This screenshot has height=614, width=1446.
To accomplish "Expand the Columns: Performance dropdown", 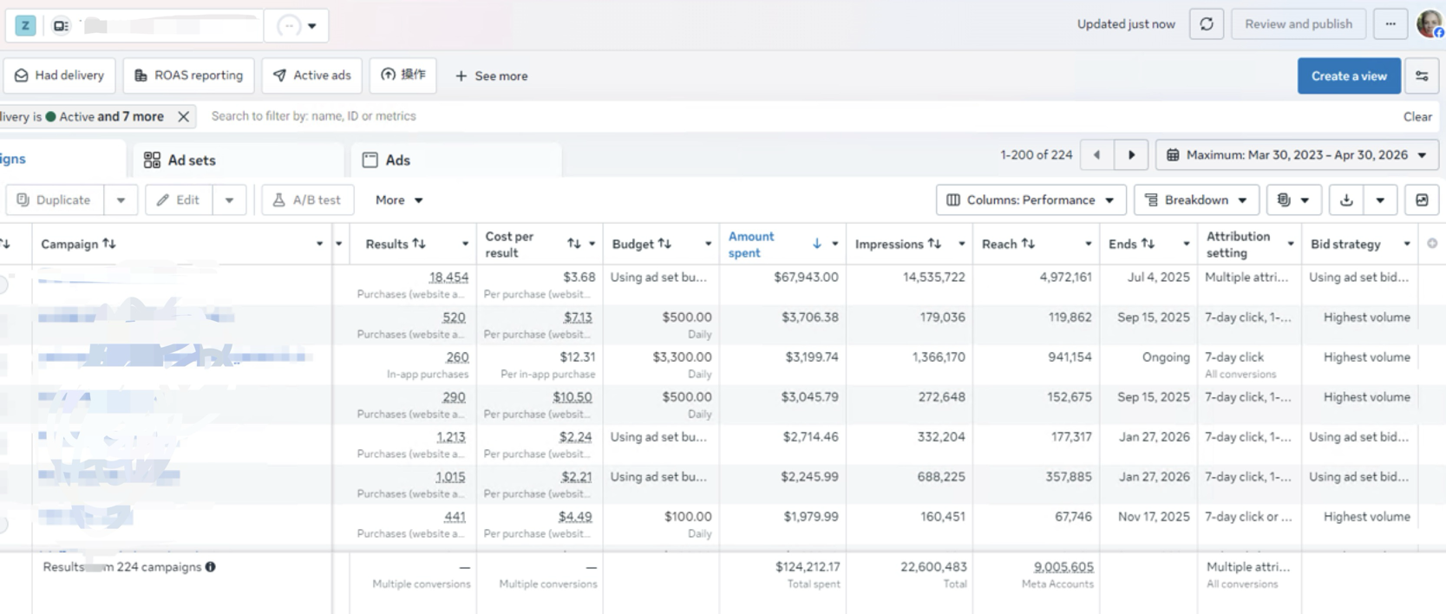I will point(1031,200).
